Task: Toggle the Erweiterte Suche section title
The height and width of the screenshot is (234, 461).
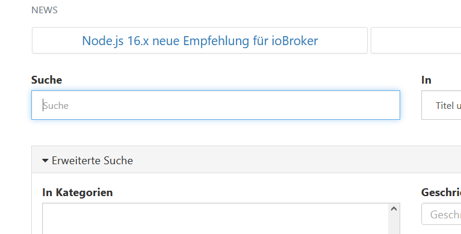Action: coord(92,161)
